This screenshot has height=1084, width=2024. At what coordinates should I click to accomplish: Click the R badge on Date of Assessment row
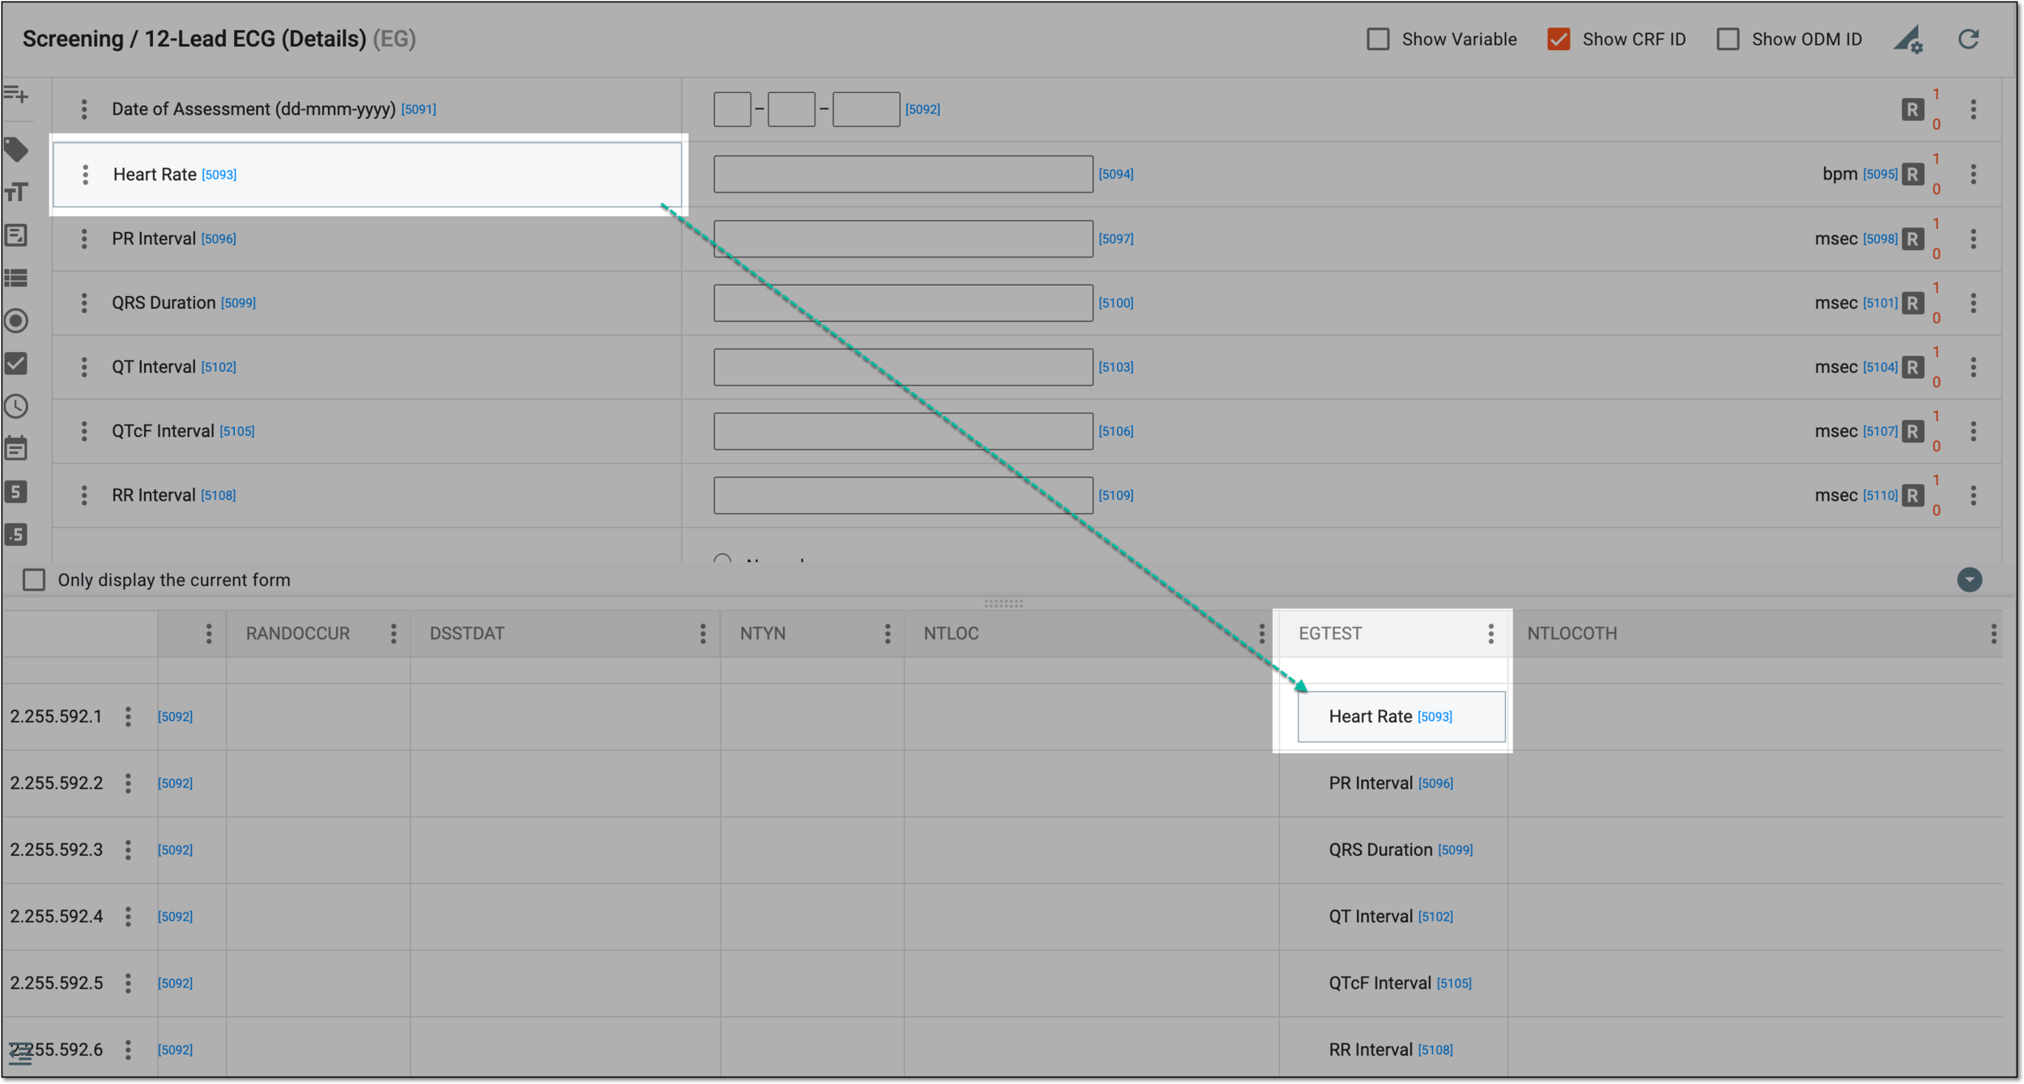tap(1912, 109)
